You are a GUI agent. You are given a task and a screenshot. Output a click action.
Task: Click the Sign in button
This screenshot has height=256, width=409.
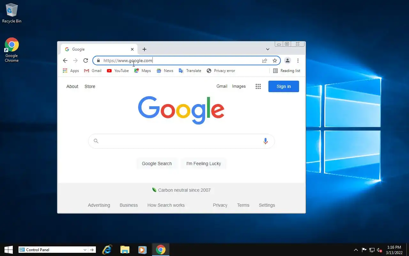coord(284,86)
